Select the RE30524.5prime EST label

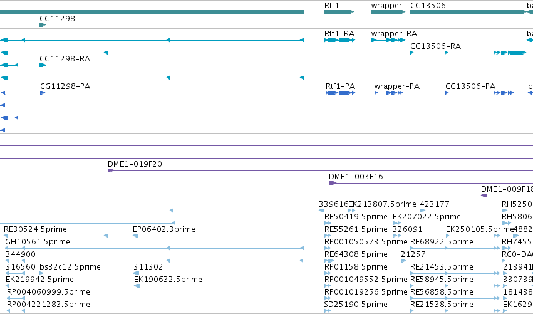click(x=35, y=229)
